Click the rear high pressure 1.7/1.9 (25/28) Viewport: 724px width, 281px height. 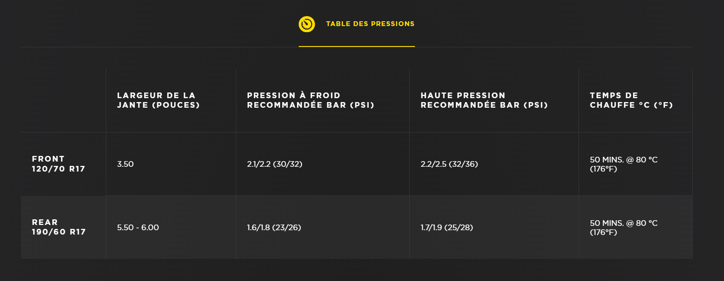(x=447, y=228)
